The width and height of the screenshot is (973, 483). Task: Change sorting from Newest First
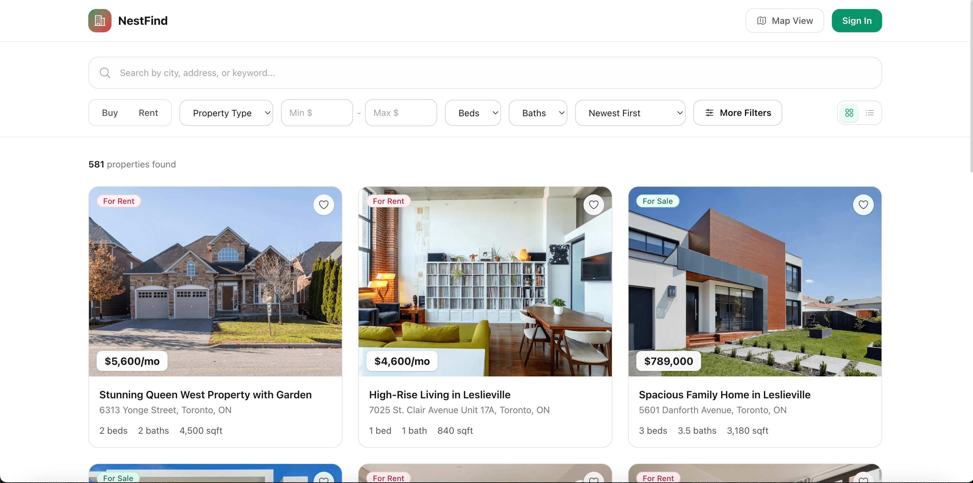click(x=630, y=112)
